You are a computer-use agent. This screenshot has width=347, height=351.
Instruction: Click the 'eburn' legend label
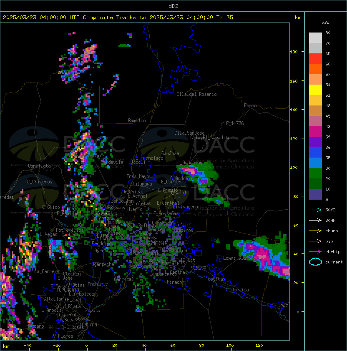[x=332, y=231]
